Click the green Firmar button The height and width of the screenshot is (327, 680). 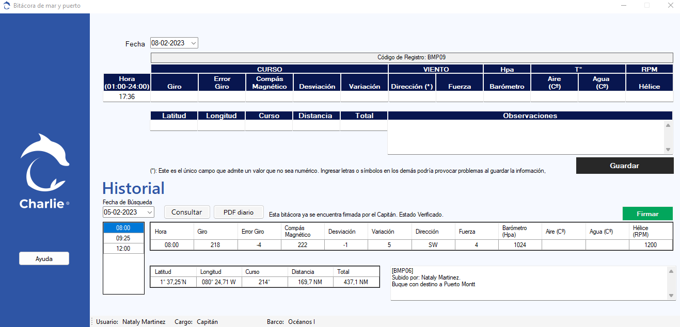[647, 214]
